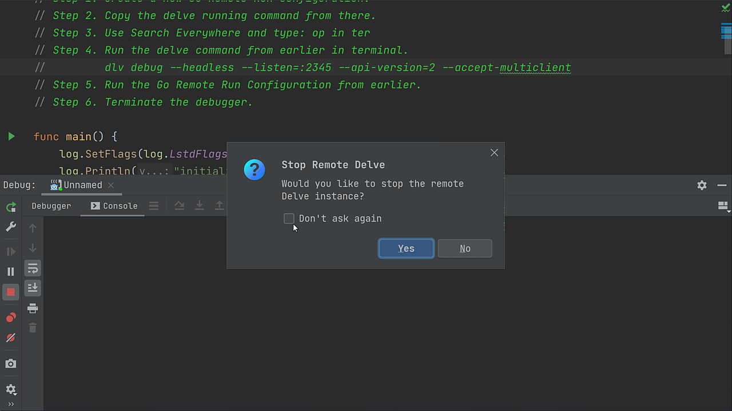Pause the running program
732x411 pixels.
10,271
